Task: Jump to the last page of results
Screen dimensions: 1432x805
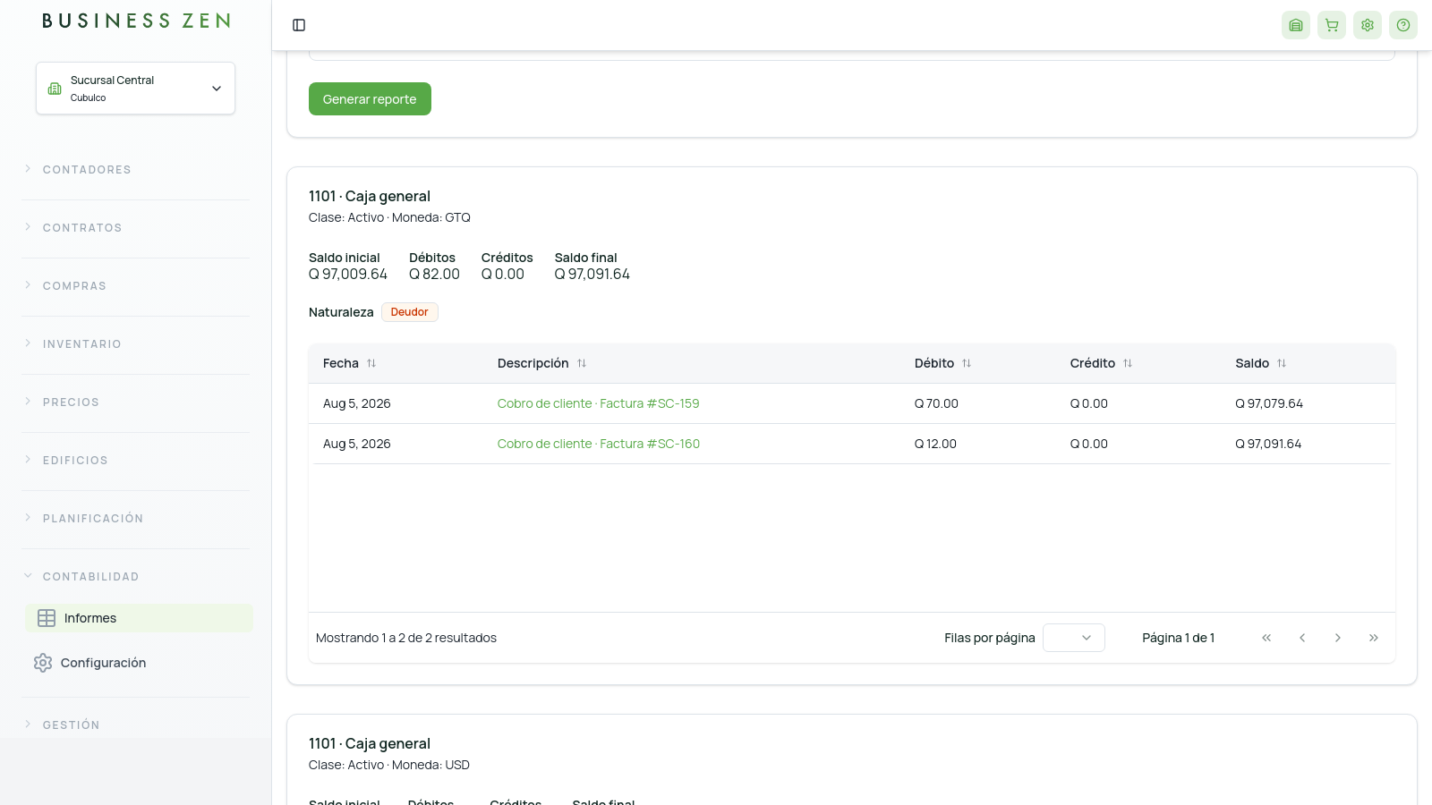Action: [x=1374, y=638]
